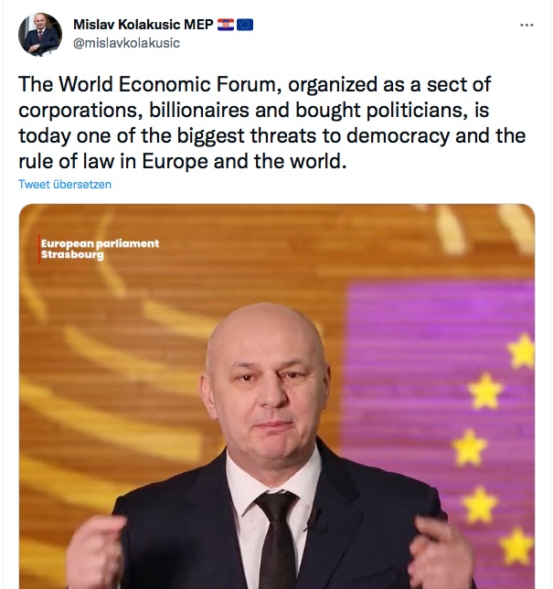Click the European parliament Strasbourg caption in the video

tap(100, 249)
